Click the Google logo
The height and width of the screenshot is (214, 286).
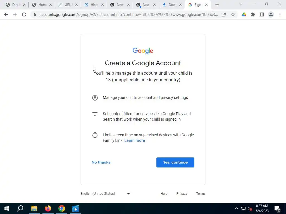143,51
